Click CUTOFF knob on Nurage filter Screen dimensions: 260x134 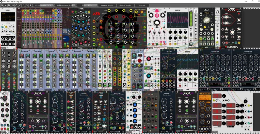[118, 108]
